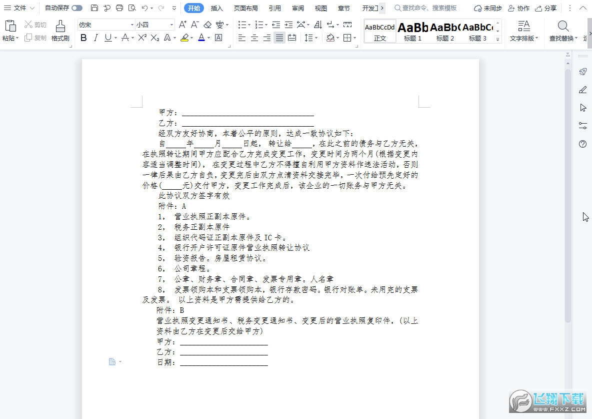Switch to the 插入 tab

tap(216, 8)
